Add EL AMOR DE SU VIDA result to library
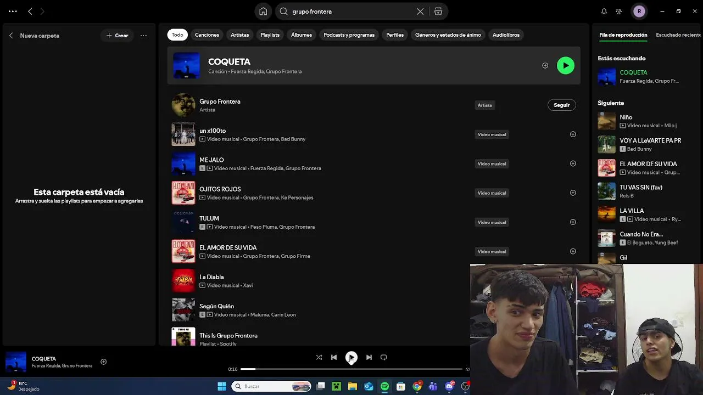Viewport: 703px width, 395px height. pyautogui.click(x=573, y=251)
